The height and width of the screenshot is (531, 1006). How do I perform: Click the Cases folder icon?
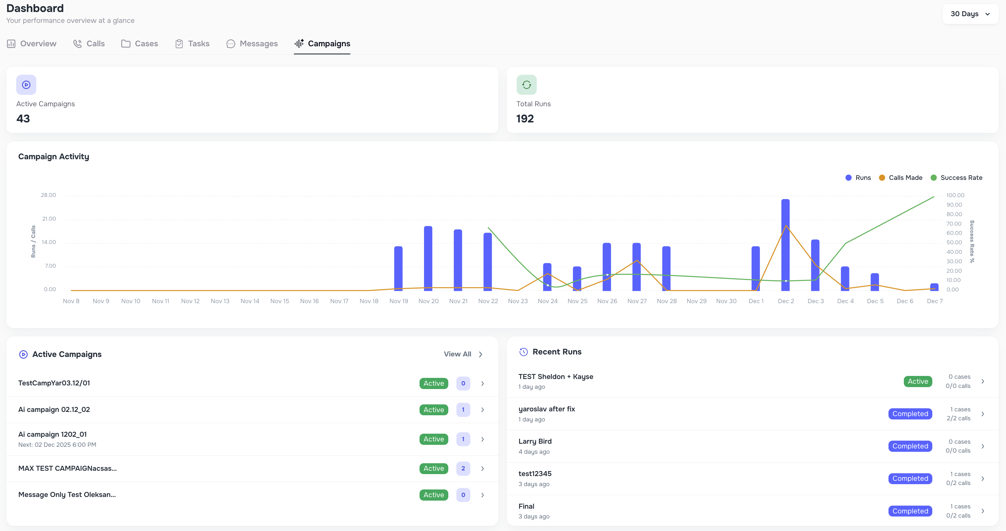[x=125, y=44]
